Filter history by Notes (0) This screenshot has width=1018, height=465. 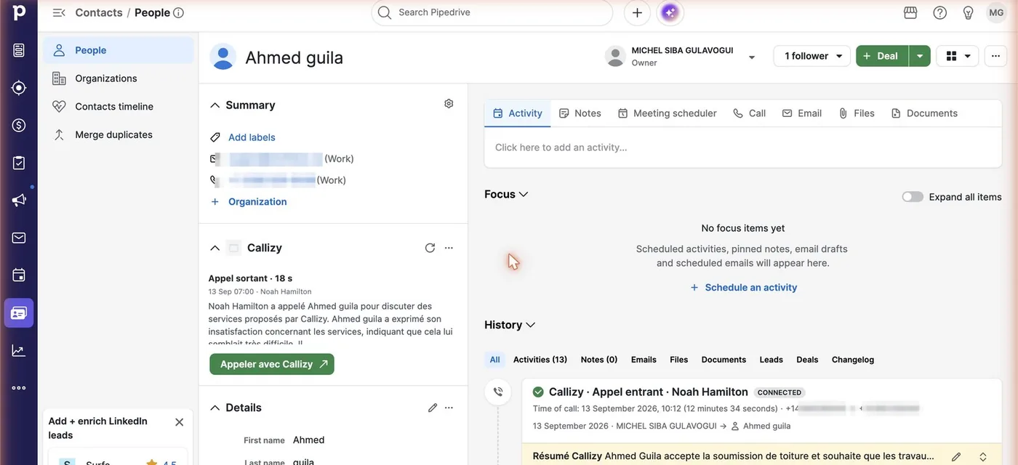[599, 360]
